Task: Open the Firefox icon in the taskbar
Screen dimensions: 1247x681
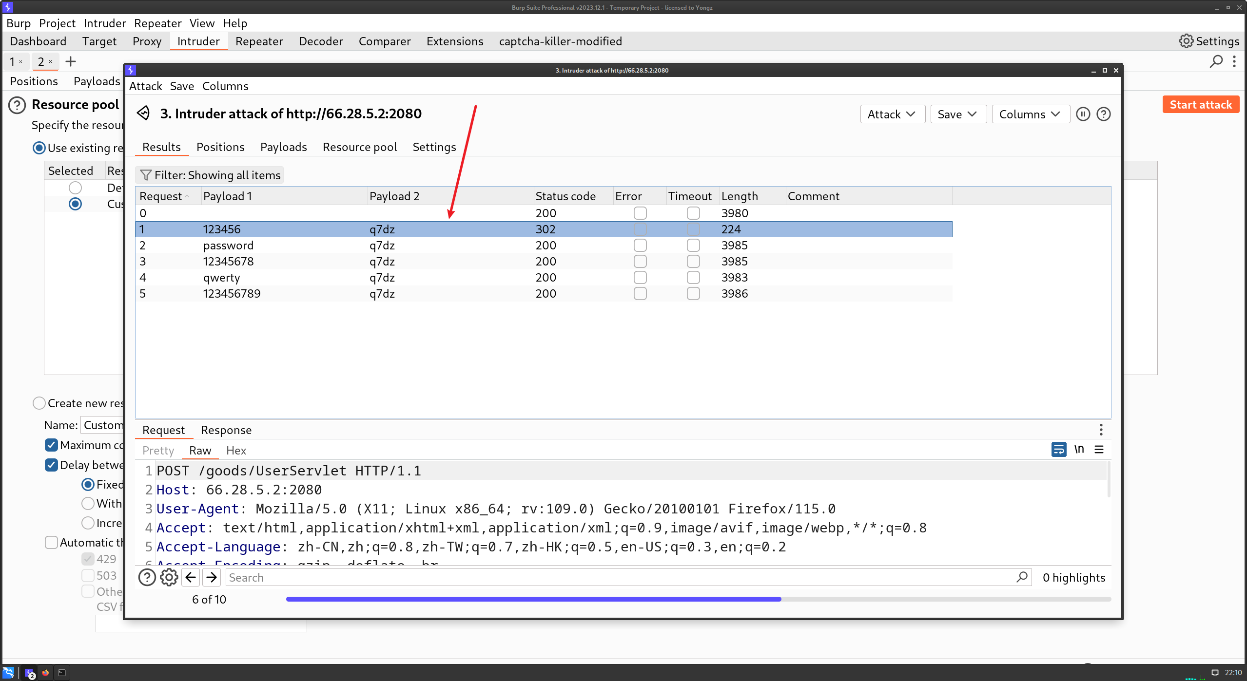Action: (x=45, y=673)
